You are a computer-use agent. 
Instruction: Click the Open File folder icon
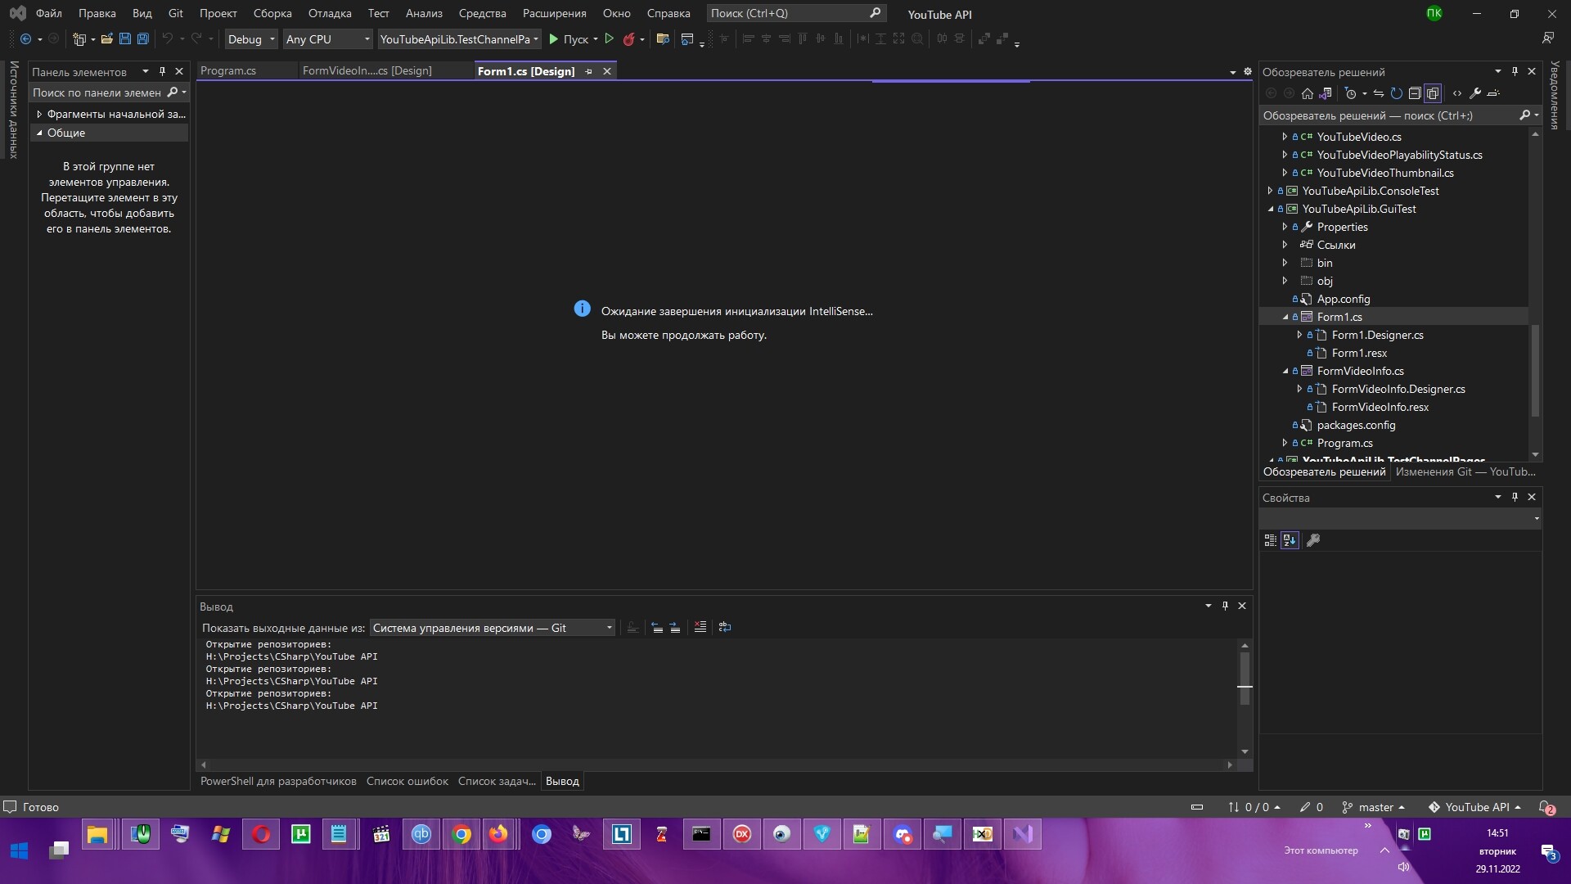pos(106,38)
